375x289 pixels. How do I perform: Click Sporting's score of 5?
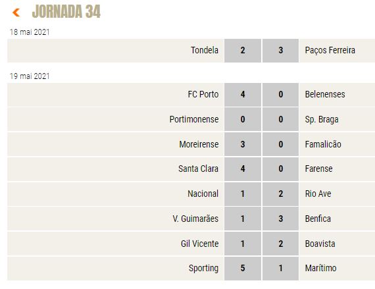click(x=243, y=268)
